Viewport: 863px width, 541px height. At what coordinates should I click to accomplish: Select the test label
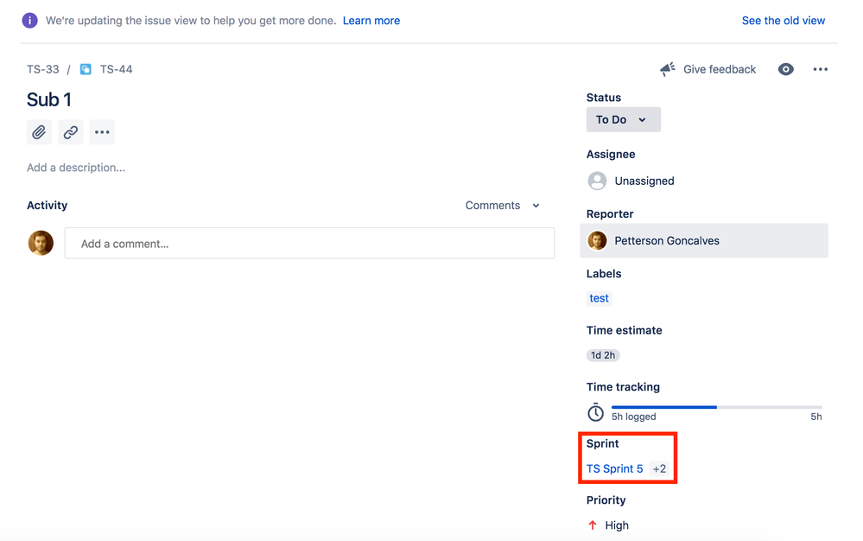599,298
